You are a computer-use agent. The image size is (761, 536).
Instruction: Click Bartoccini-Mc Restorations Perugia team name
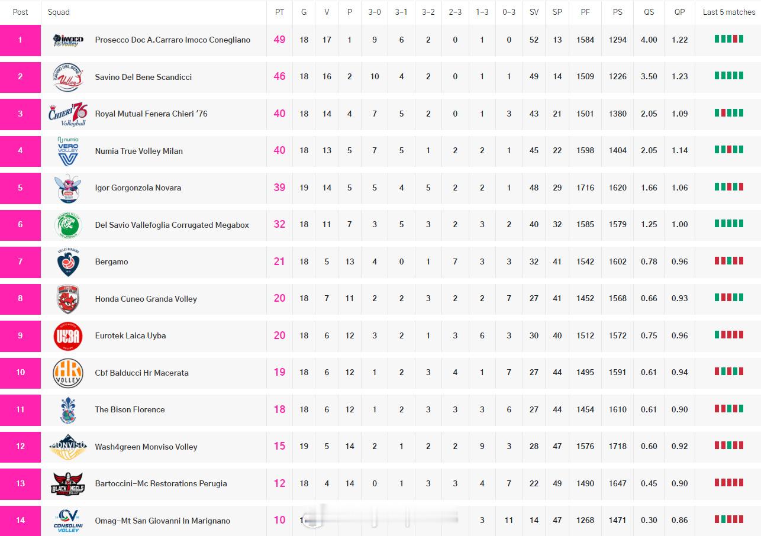[161, 484]
